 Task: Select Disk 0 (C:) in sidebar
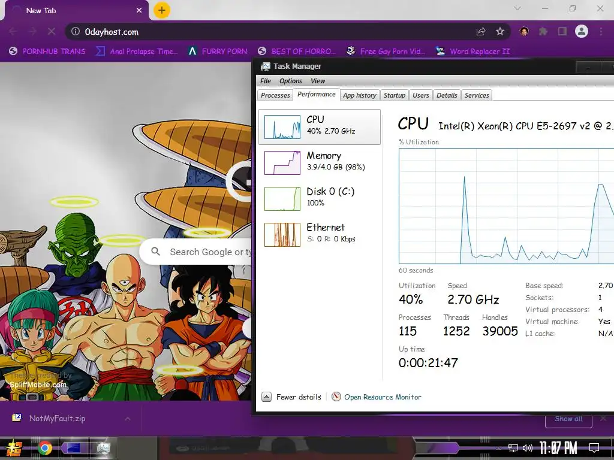[x=320, y=198]
